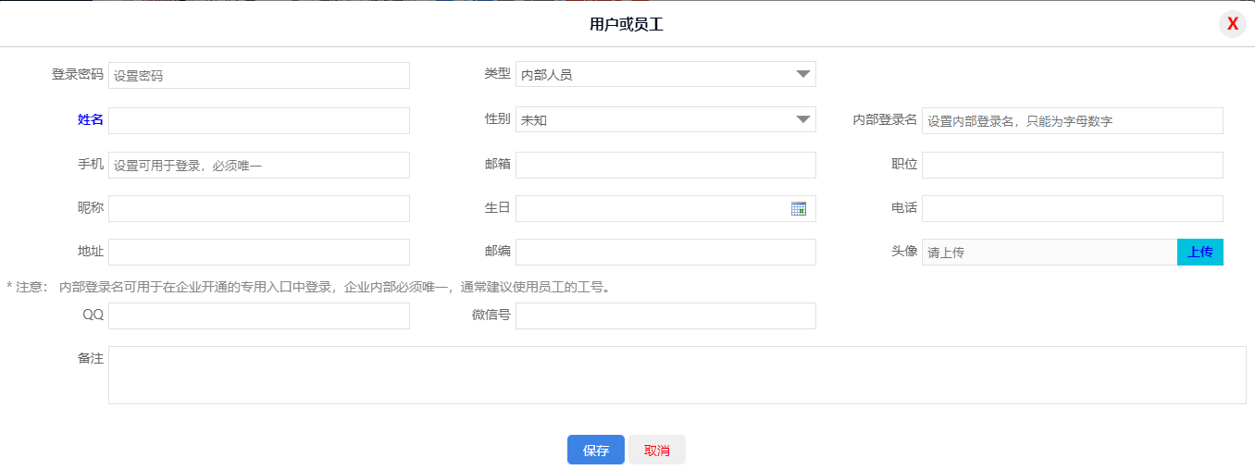Click the 电话 telephone input field
Image resolution: width=1255 pixels, height=470 pixels.
pyautogui.click(x=1072, y=209)
